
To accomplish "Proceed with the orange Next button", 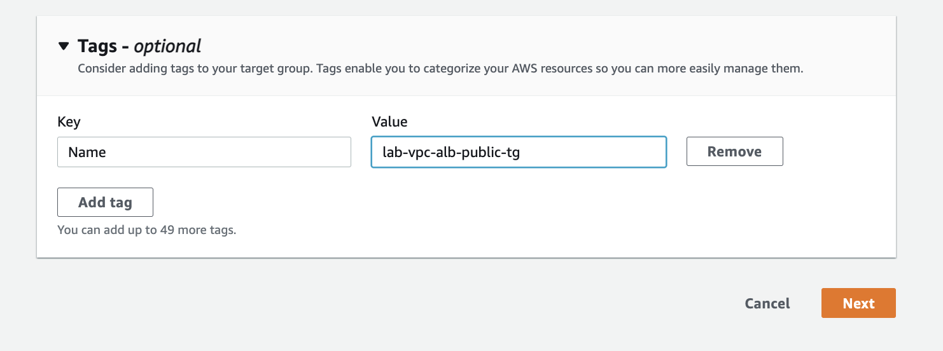I will click(x=858, y=303).
